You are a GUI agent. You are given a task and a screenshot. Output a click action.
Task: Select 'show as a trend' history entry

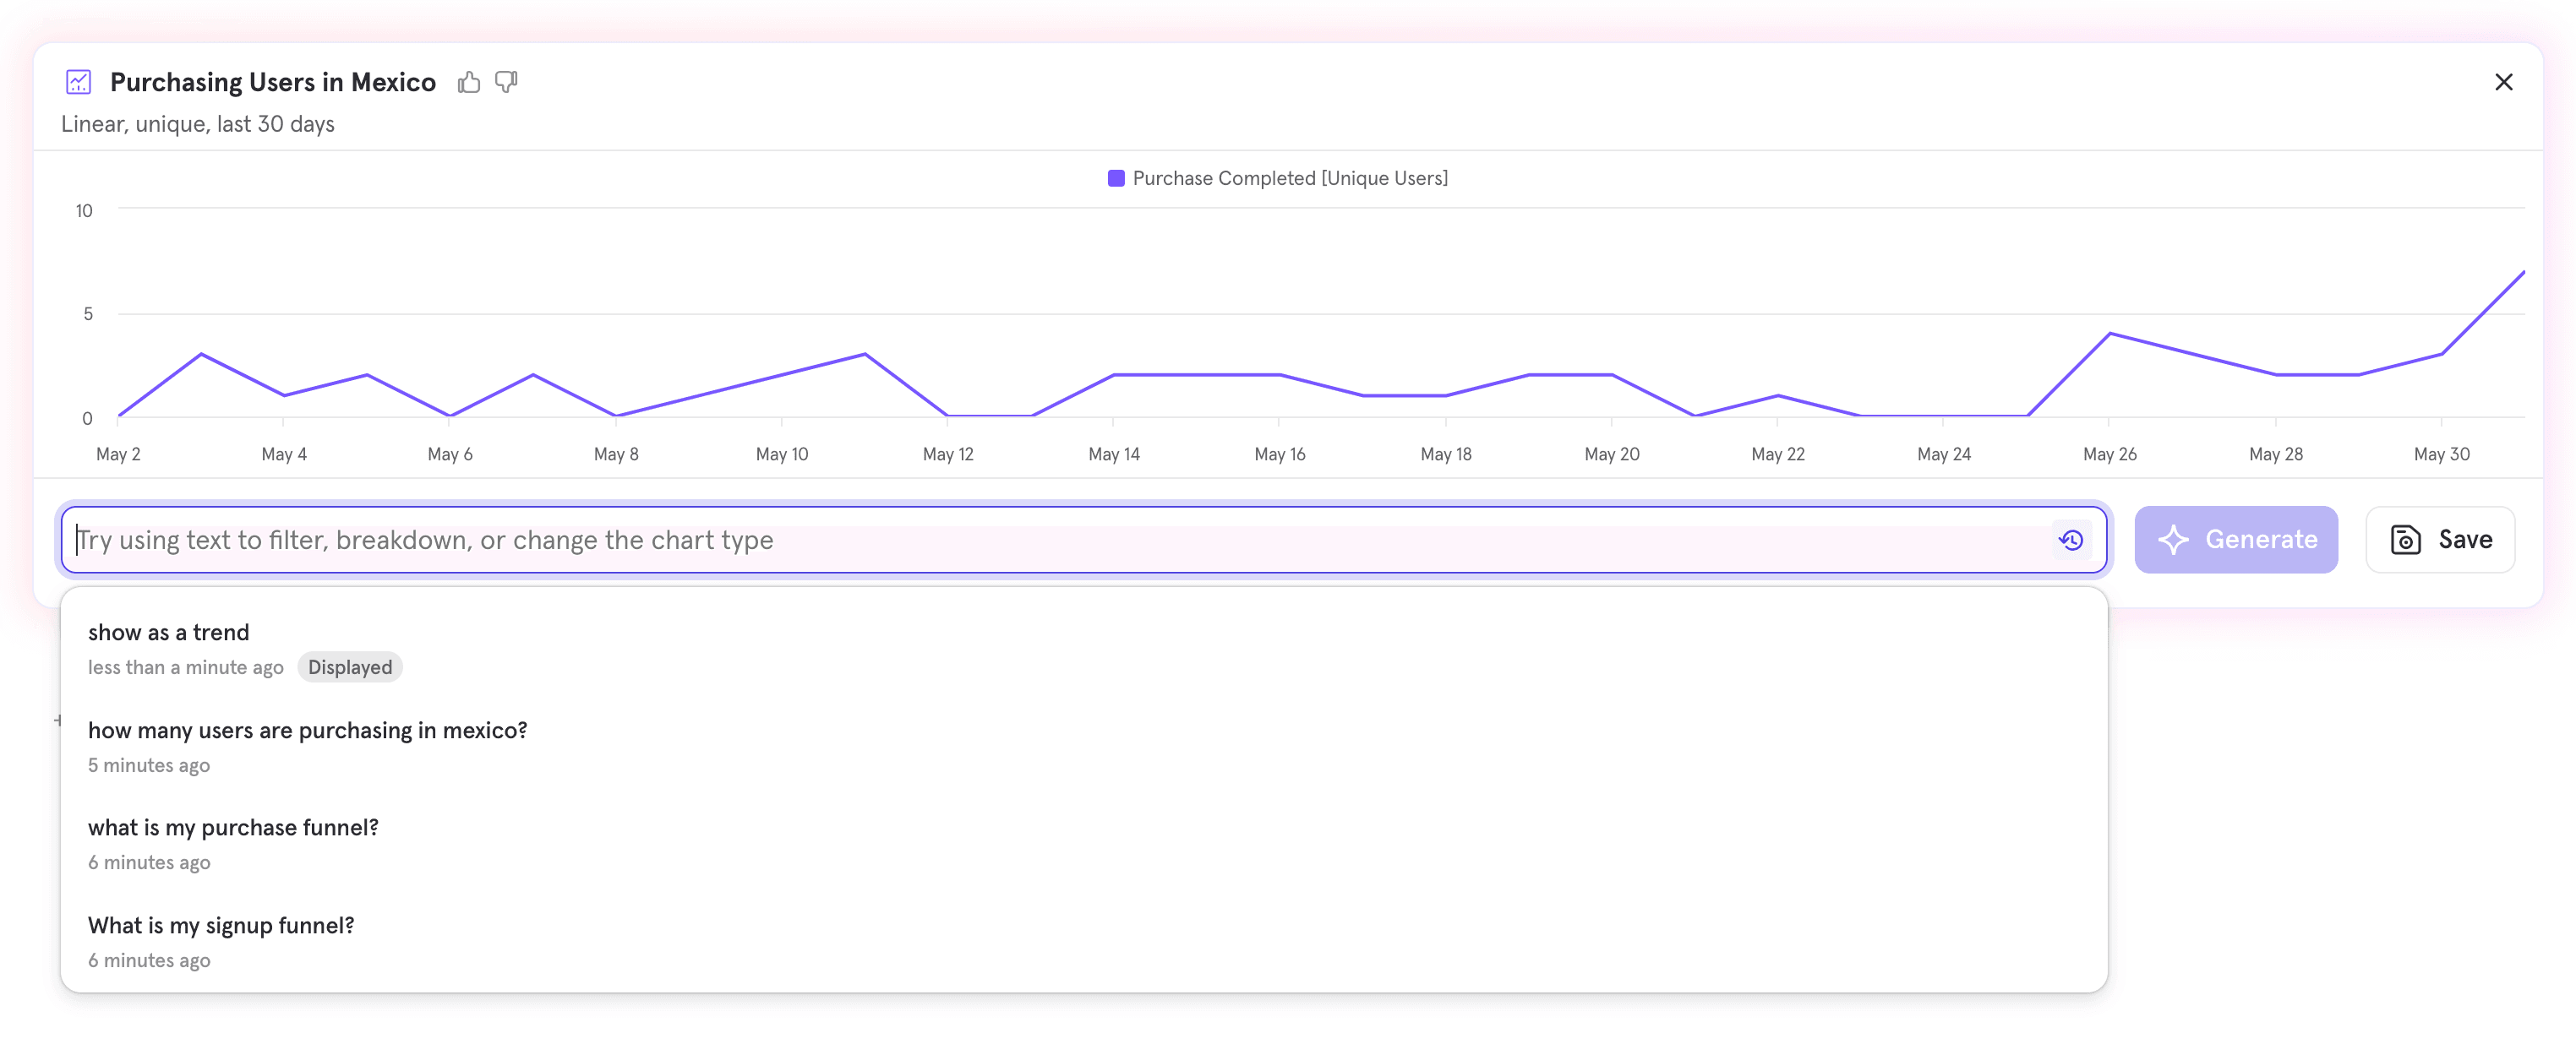tap(168, 633)
